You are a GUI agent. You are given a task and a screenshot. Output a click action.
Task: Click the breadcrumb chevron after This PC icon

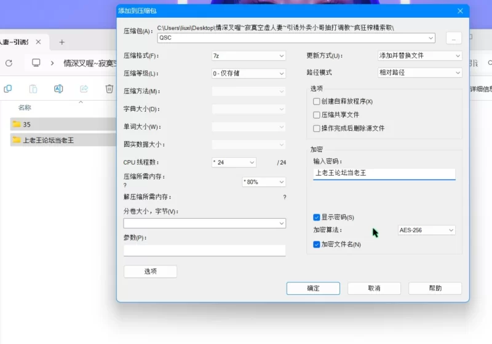pos(52,63)
